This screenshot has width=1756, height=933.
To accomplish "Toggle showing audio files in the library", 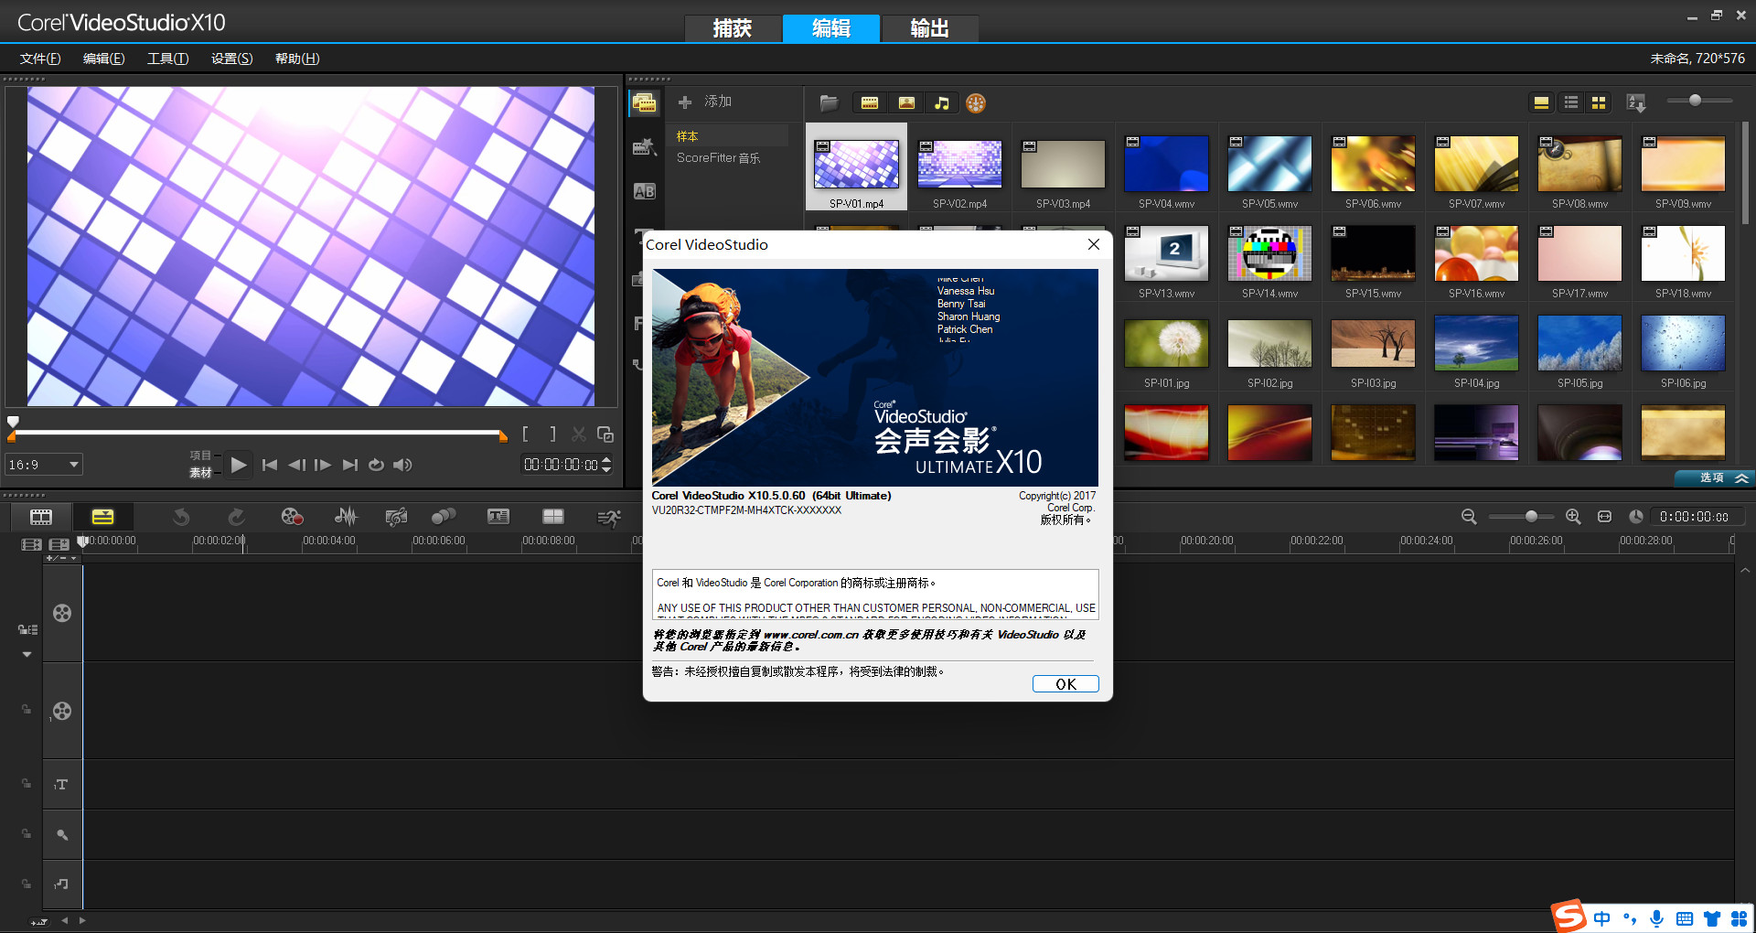I will point(941,102).
